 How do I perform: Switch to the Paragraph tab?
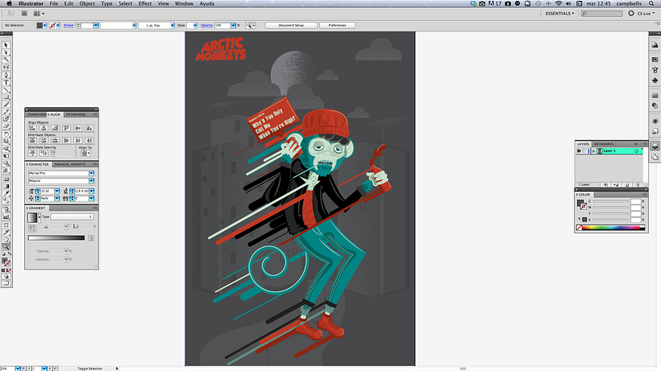[61, 164]
